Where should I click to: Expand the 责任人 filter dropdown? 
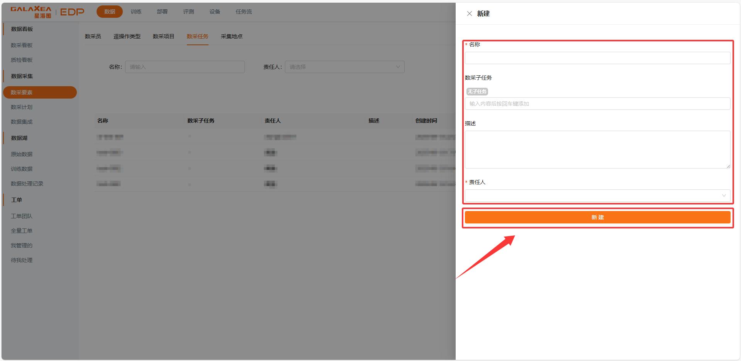click(344, 67)
